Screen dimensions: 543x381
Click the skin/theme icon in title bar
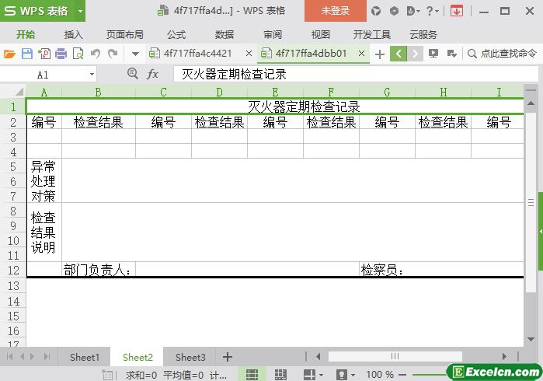(x=376, y=11)
